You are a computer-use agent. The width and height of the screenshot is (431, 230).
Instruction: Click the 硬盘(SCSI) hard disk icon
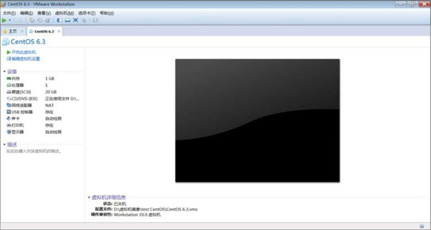click(x=9, y=92)
